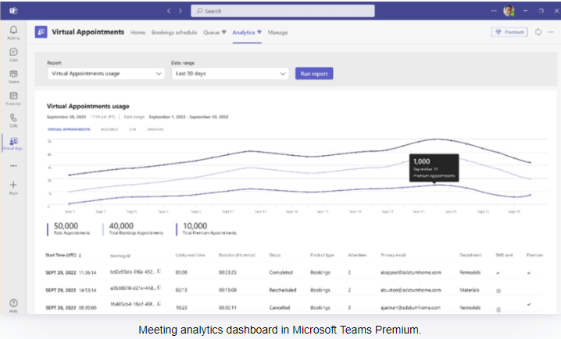Open title bar settings ellipsis
561x339 pixels.
tap(494, 11)
